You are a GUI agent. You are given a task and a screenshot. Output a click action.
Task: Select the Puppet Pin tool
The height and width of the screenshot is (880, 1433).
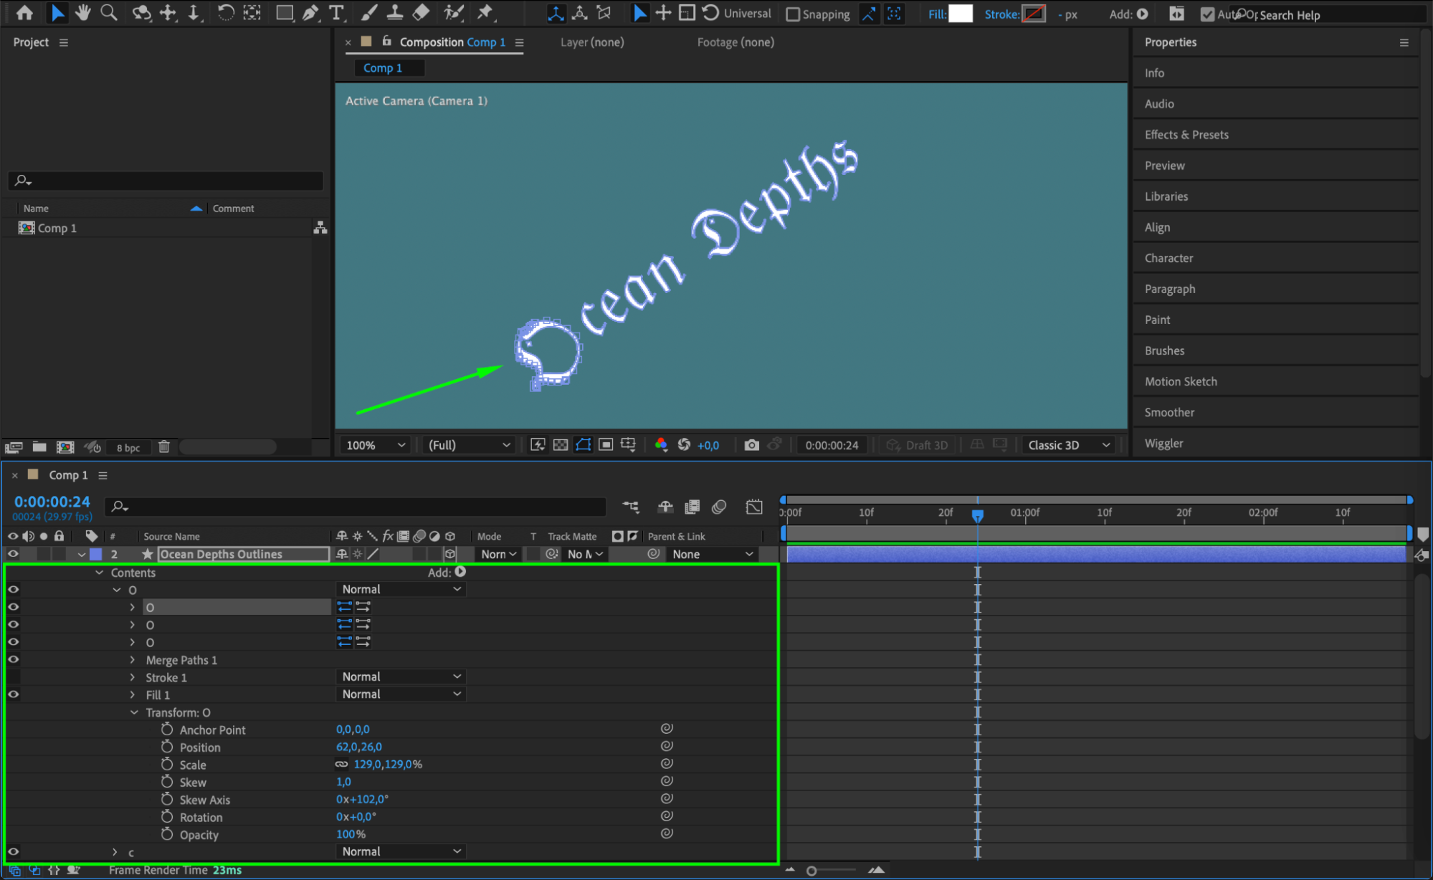coord(485,12)
